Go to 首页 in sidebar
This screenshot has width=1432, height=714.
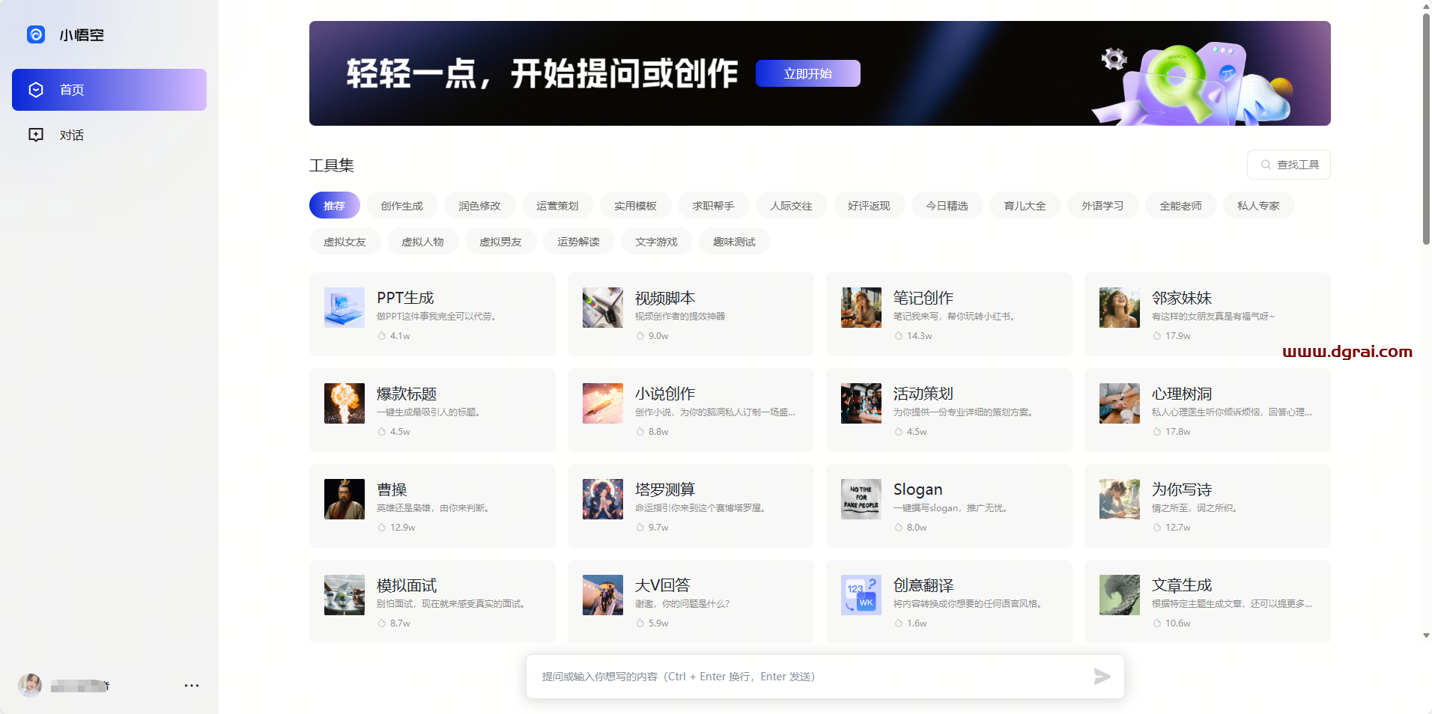pyautogui.click(x=109, y=90)
